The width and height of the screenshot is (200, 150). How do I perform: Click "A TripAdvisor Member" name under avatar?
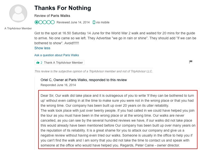[x=18, y=28]
